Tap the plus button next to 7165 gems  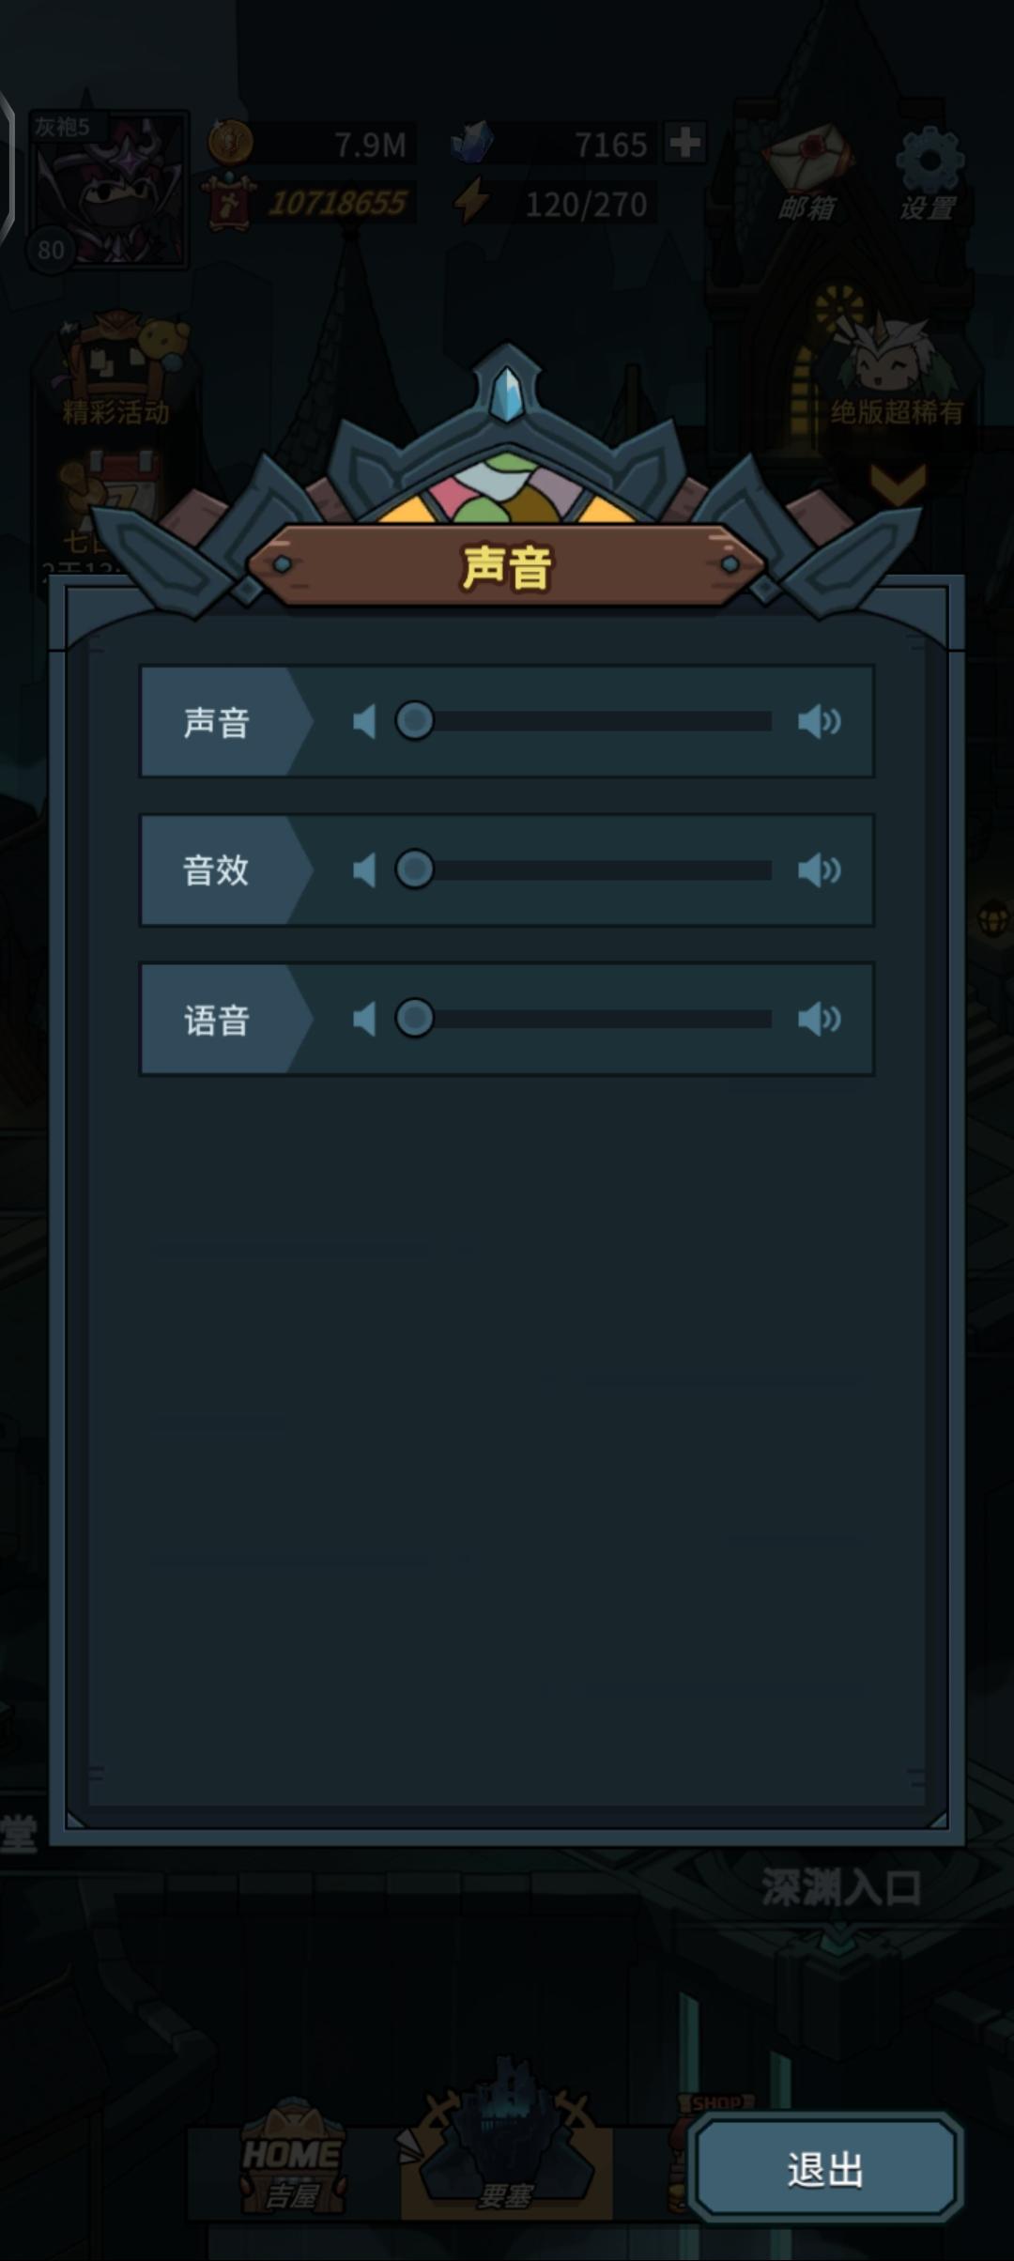coord(684,143)
